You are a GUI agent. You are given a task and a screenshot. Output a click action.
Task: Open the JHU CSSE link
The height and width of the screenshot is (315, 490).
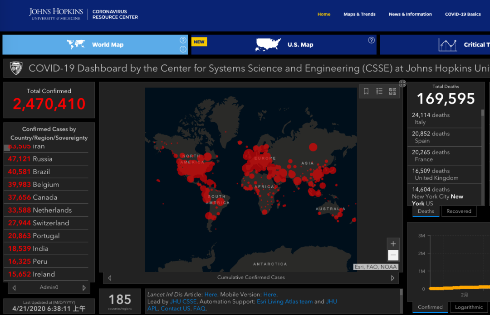(183, 301)
